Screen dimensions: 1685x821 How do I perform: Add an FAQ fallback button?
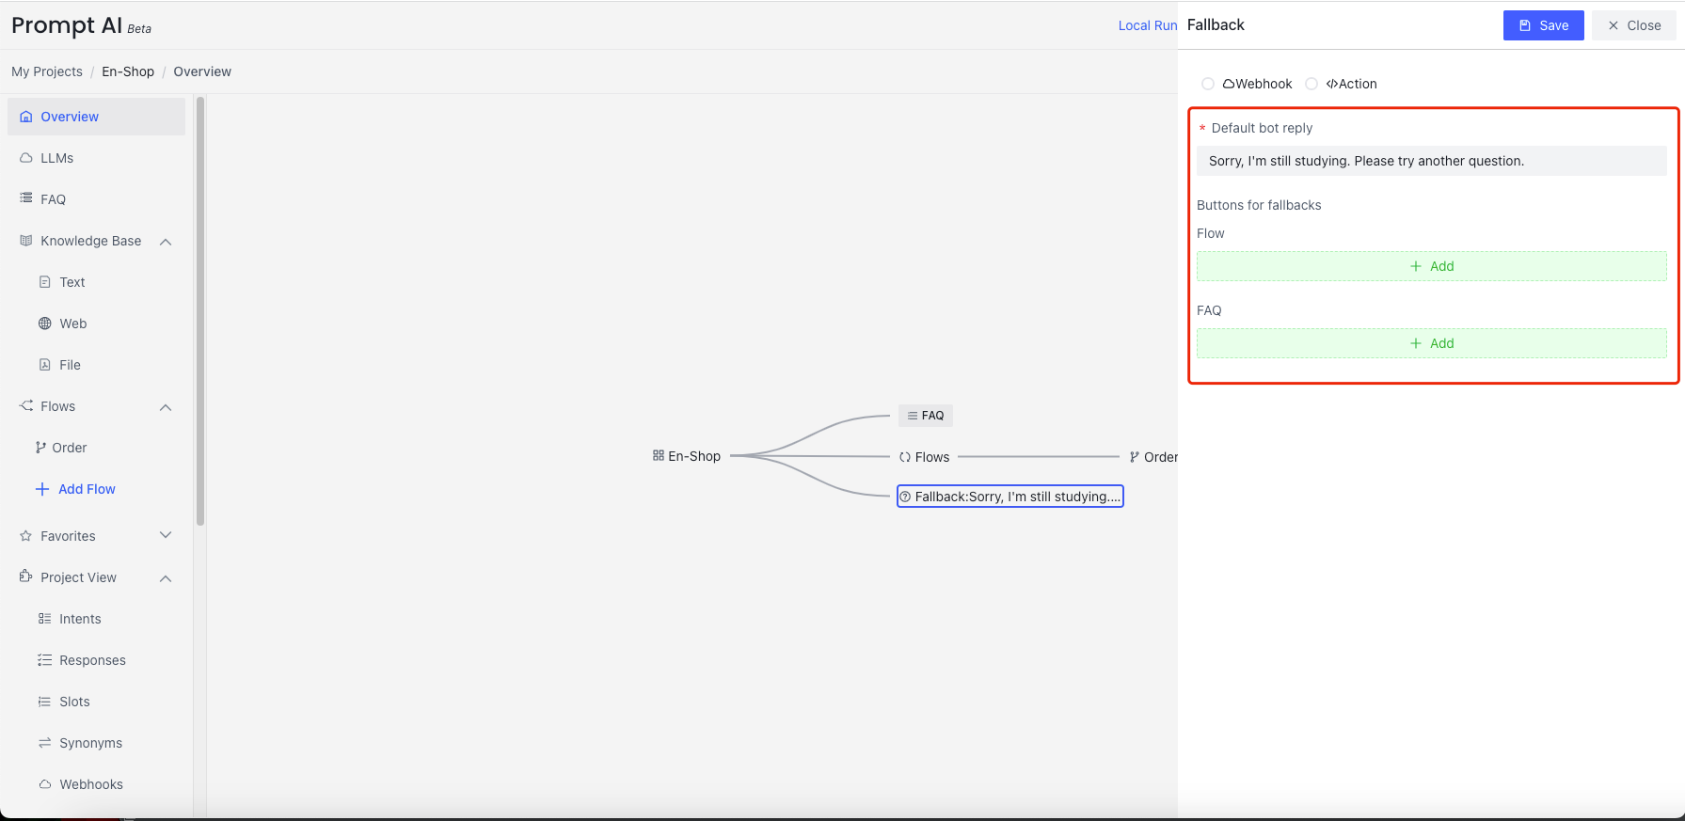(1431, 343)
